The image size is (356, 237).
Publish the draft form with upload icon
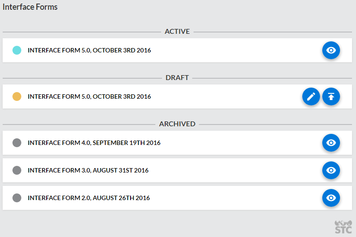(x=331, y=96)
